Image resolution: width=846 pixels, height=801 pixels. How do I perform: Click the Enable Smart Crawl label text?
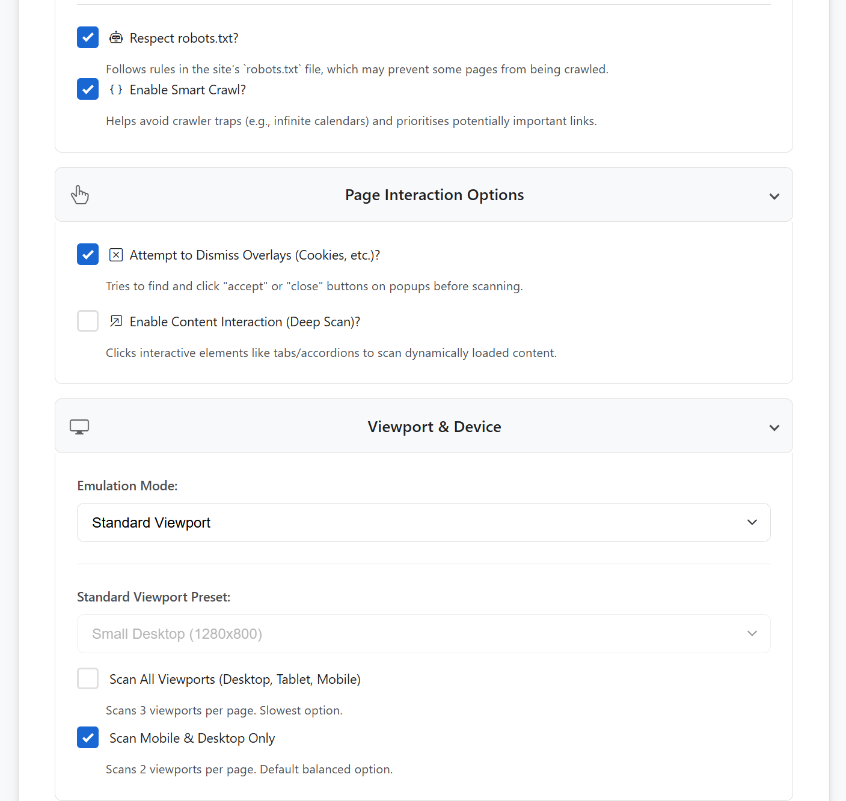188,90
